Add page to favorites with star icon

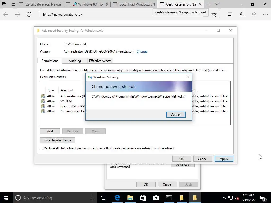(x=214, y=14)
